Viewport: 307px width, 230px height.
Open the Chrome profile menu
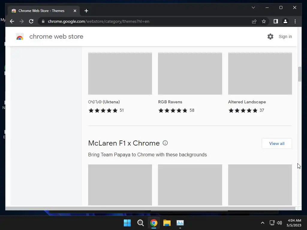tap(285, 21)
